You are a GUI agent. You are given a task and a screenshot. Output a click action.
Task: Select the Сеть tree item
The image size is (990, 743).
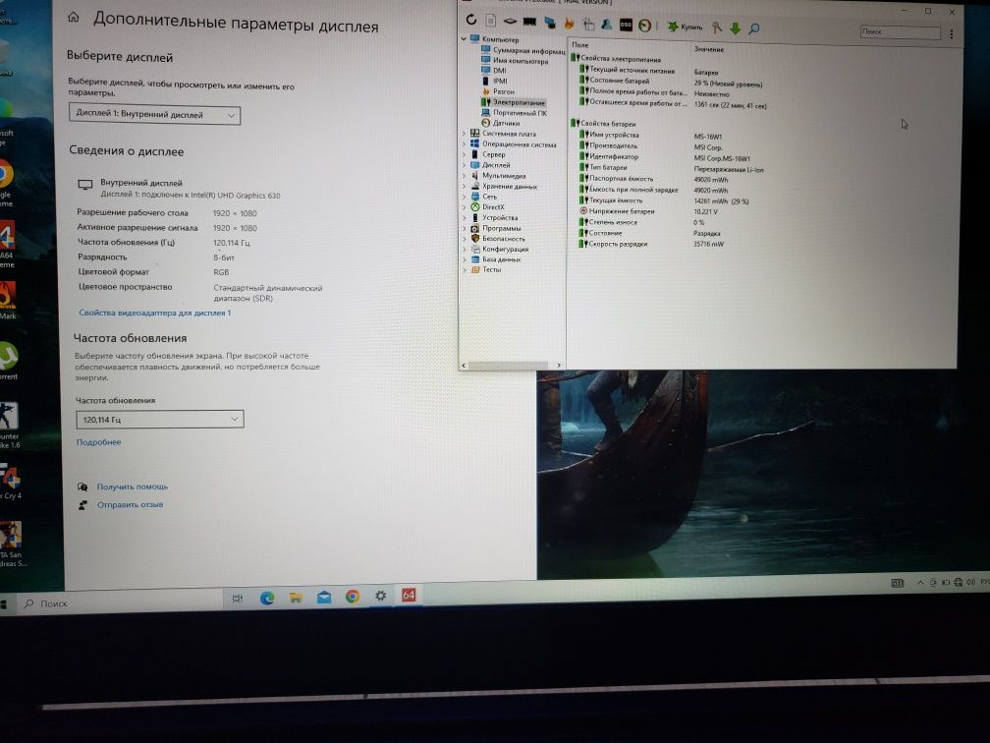483,197
